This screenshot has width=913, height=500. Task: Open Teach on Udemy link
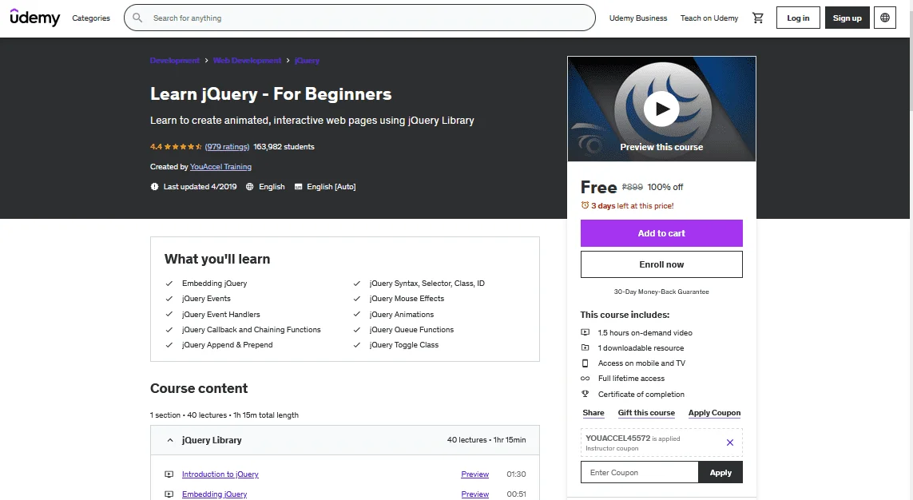pos(709,18)
